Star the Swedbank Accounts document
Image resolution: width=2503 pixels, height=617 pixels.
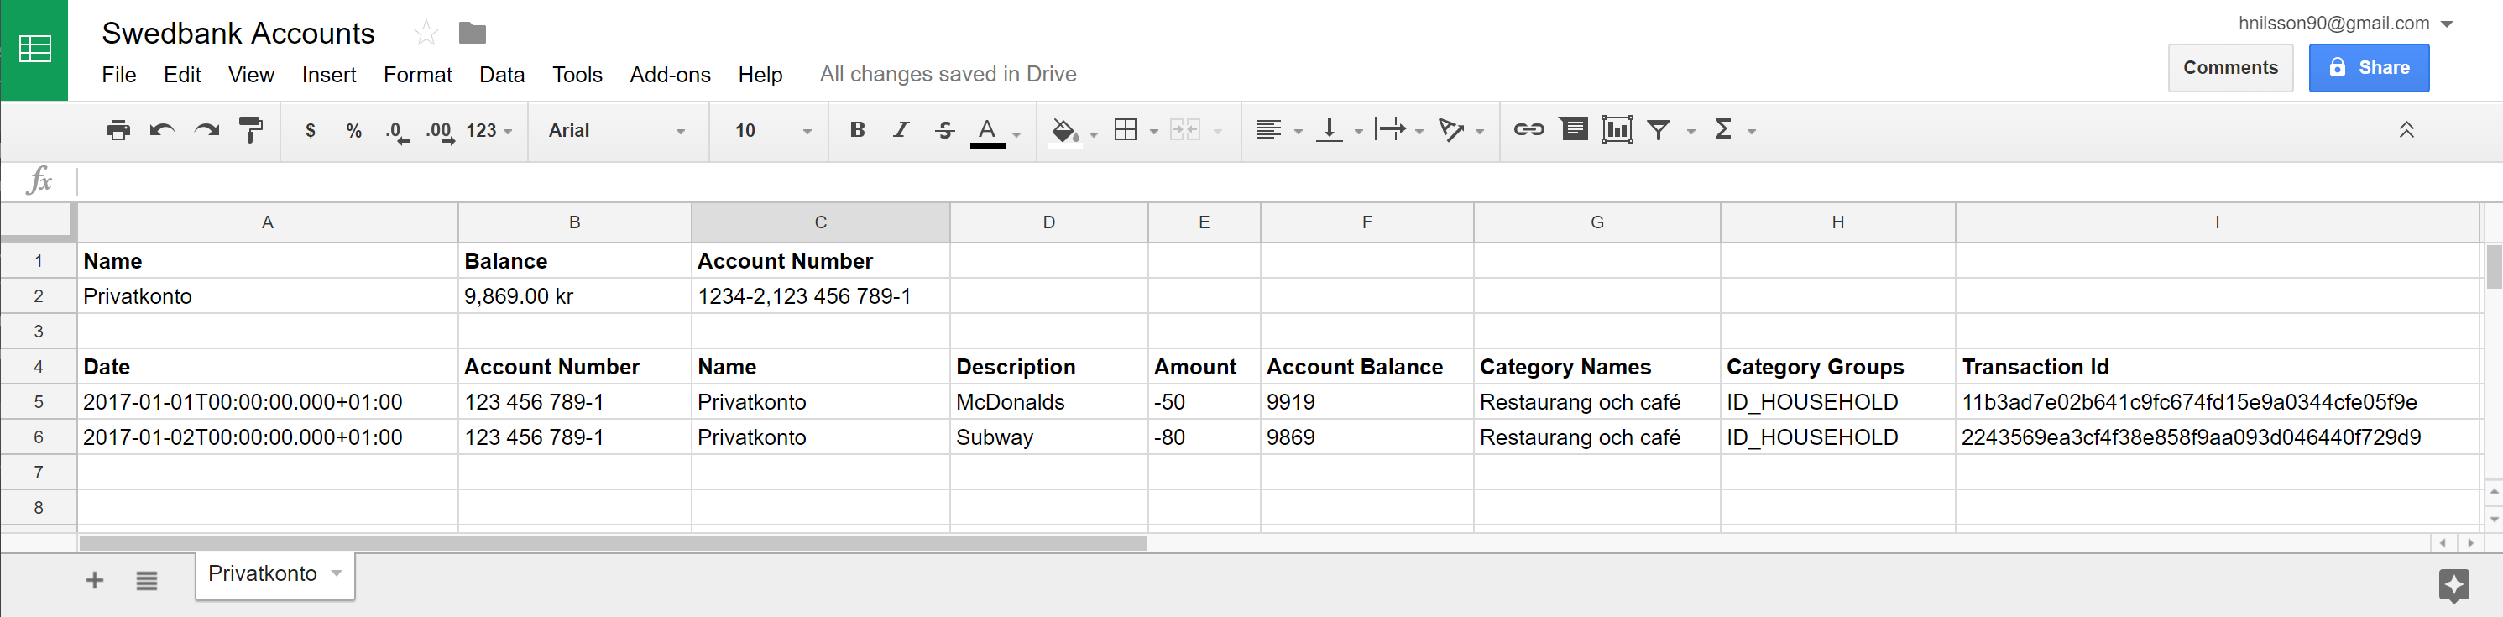[426, 33]
